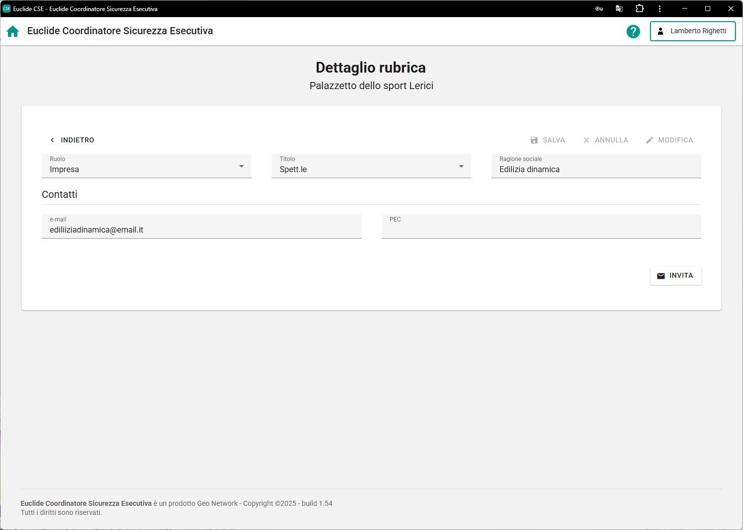This screenshot has height=530, width=743.
Task: Open help via the question mark icon
Action: [633, 31]
